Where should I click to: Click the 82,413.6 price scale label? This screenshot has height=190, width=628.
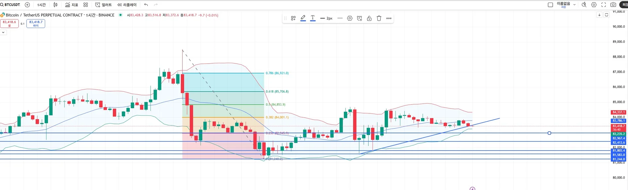click(619, 143)
